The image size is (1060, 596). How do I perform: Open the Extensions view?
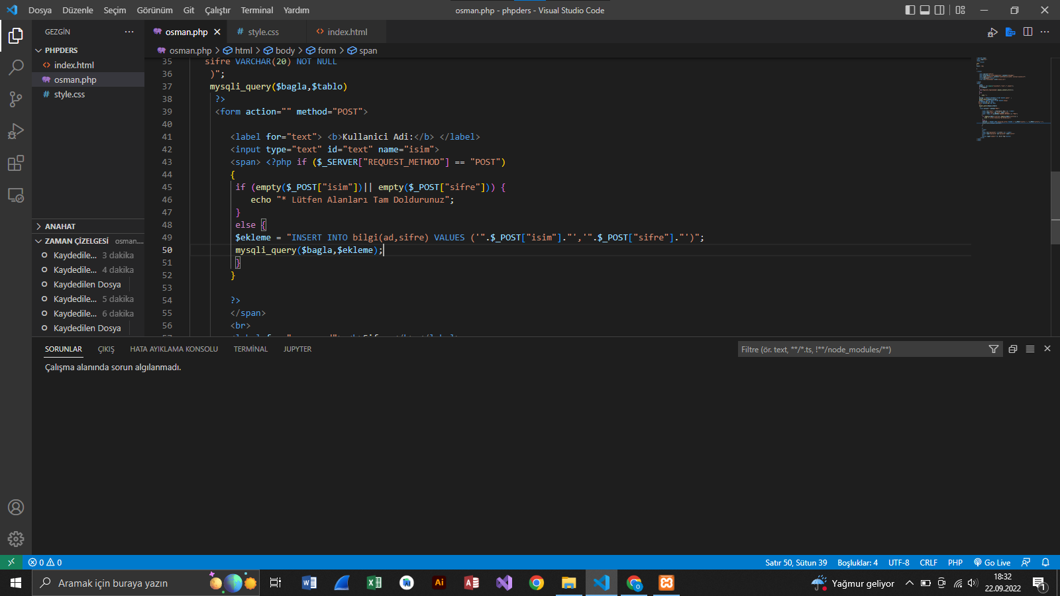tap(16, 163)
